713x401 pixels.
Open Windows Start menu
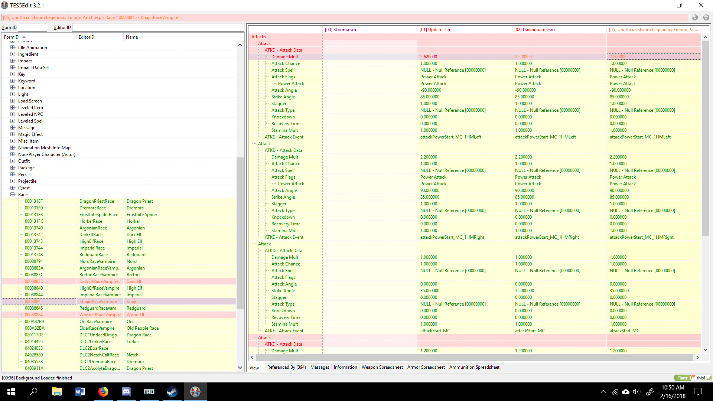tap(11, 392)
